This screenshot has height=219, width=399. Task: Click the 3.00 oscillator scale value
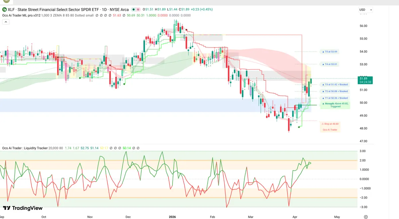coord(363,151)
